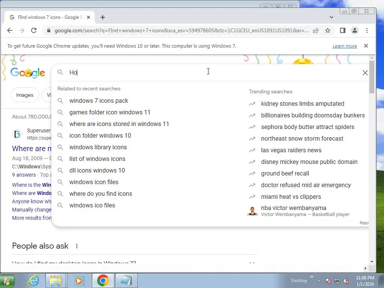Click the Chrome taskbar icon
Image resolution: width=384 pixels, height=288 pixels.
tap(103, 280)
